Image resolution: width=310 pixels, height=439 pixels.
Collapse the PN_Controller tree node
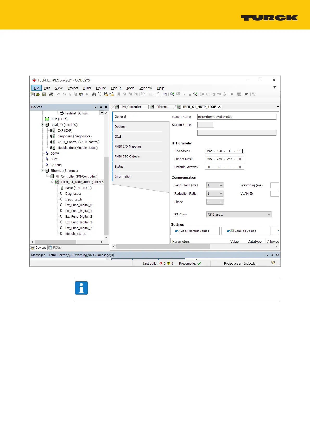point(47,176)
